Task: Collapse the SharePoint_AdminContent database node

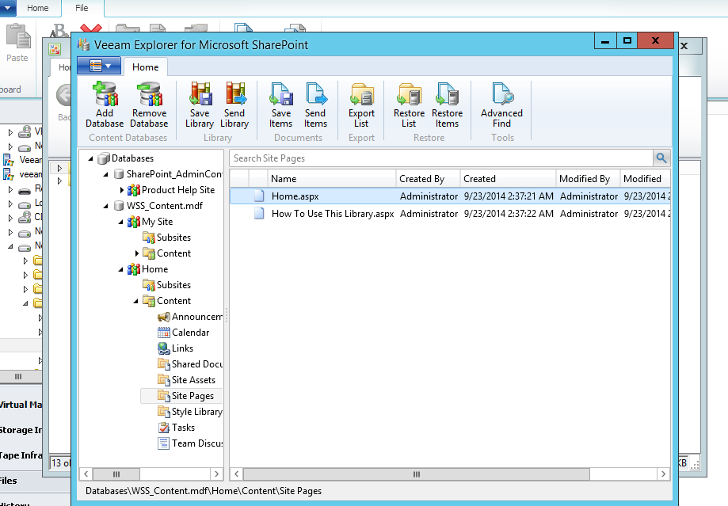Action: [x=106, y=174]
